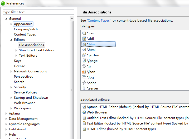Click the *.server file icon
The height and width of the screenshot is (139, 189).
(84, 88)
